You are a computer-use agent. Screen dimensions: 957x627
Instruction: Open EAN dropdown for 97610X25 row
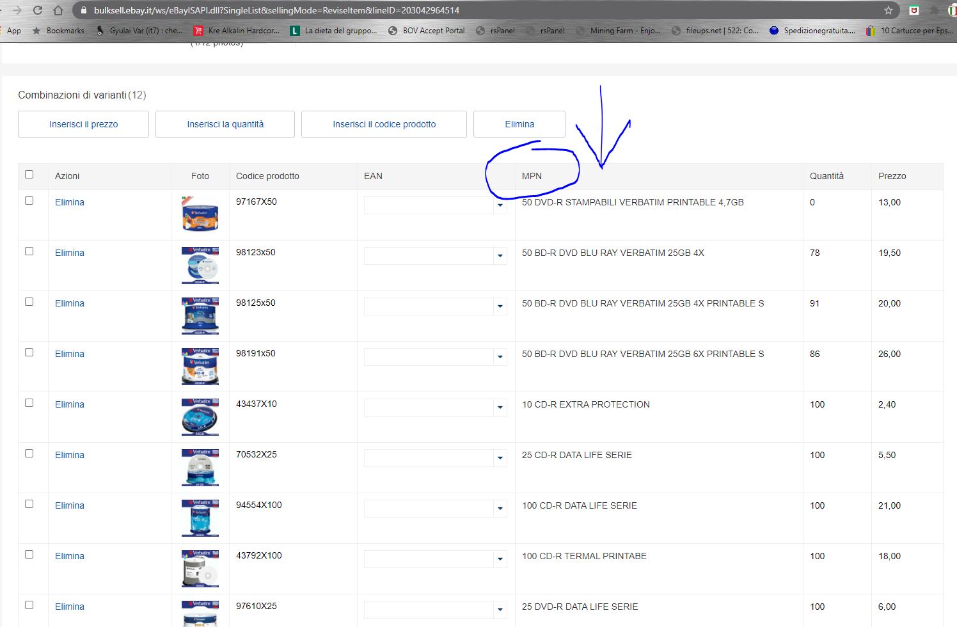tap(500, 610)
